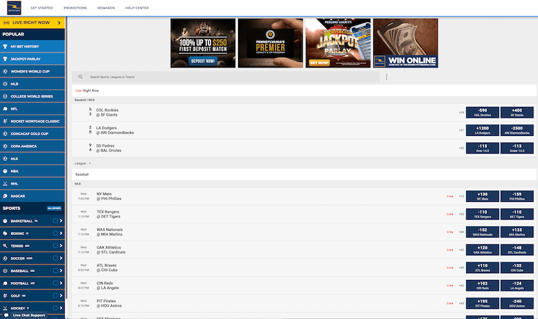This screenshot has height=319, width=538.
Task: Click the Live Chat Support bubble icon
Action: tap(6, 315)
